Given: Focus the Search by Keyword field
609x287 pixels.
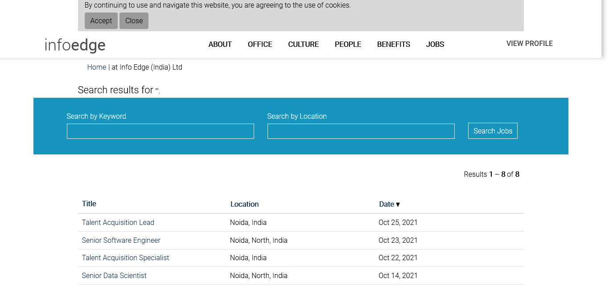Looking at the screenshot, I should click(x=160, y=131).
